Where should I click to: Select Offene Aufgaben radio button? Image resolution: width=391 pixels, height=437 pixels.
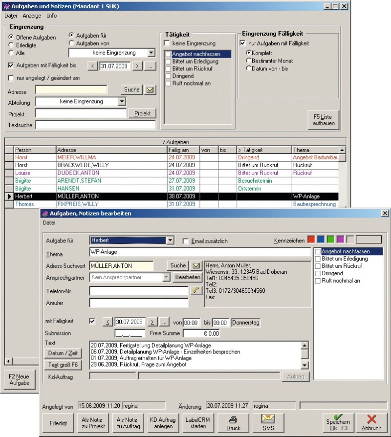[11, 37]
